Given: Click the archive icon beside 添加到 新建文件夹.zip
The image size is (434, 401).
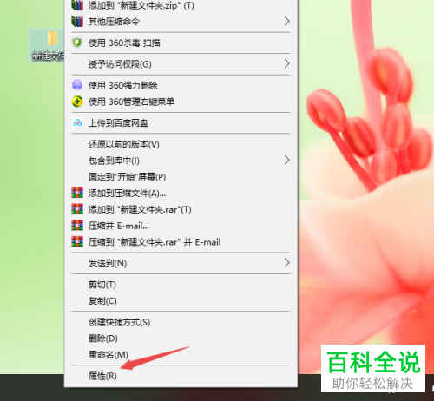Looking at the screenshot, I should coord(77,5).
